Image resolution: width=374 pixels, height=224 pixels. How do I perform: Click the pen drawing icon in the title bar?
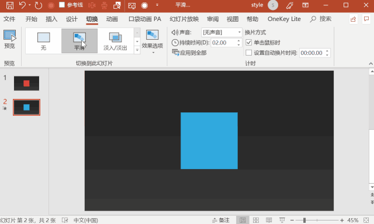[289, 5]
